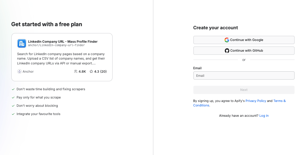Image resolution: width=307 pixels, height=155 pixels.
Task: Click checkmark beside "Don't waste time building"
Action: pyautogui.click(x=13, y=89)
